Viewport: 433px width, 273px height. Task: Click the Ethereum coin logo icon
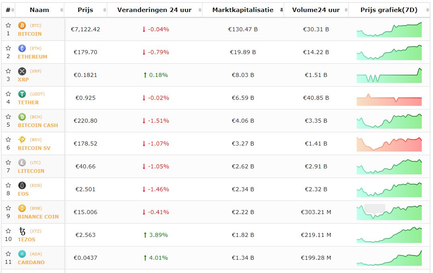[22, 49]
